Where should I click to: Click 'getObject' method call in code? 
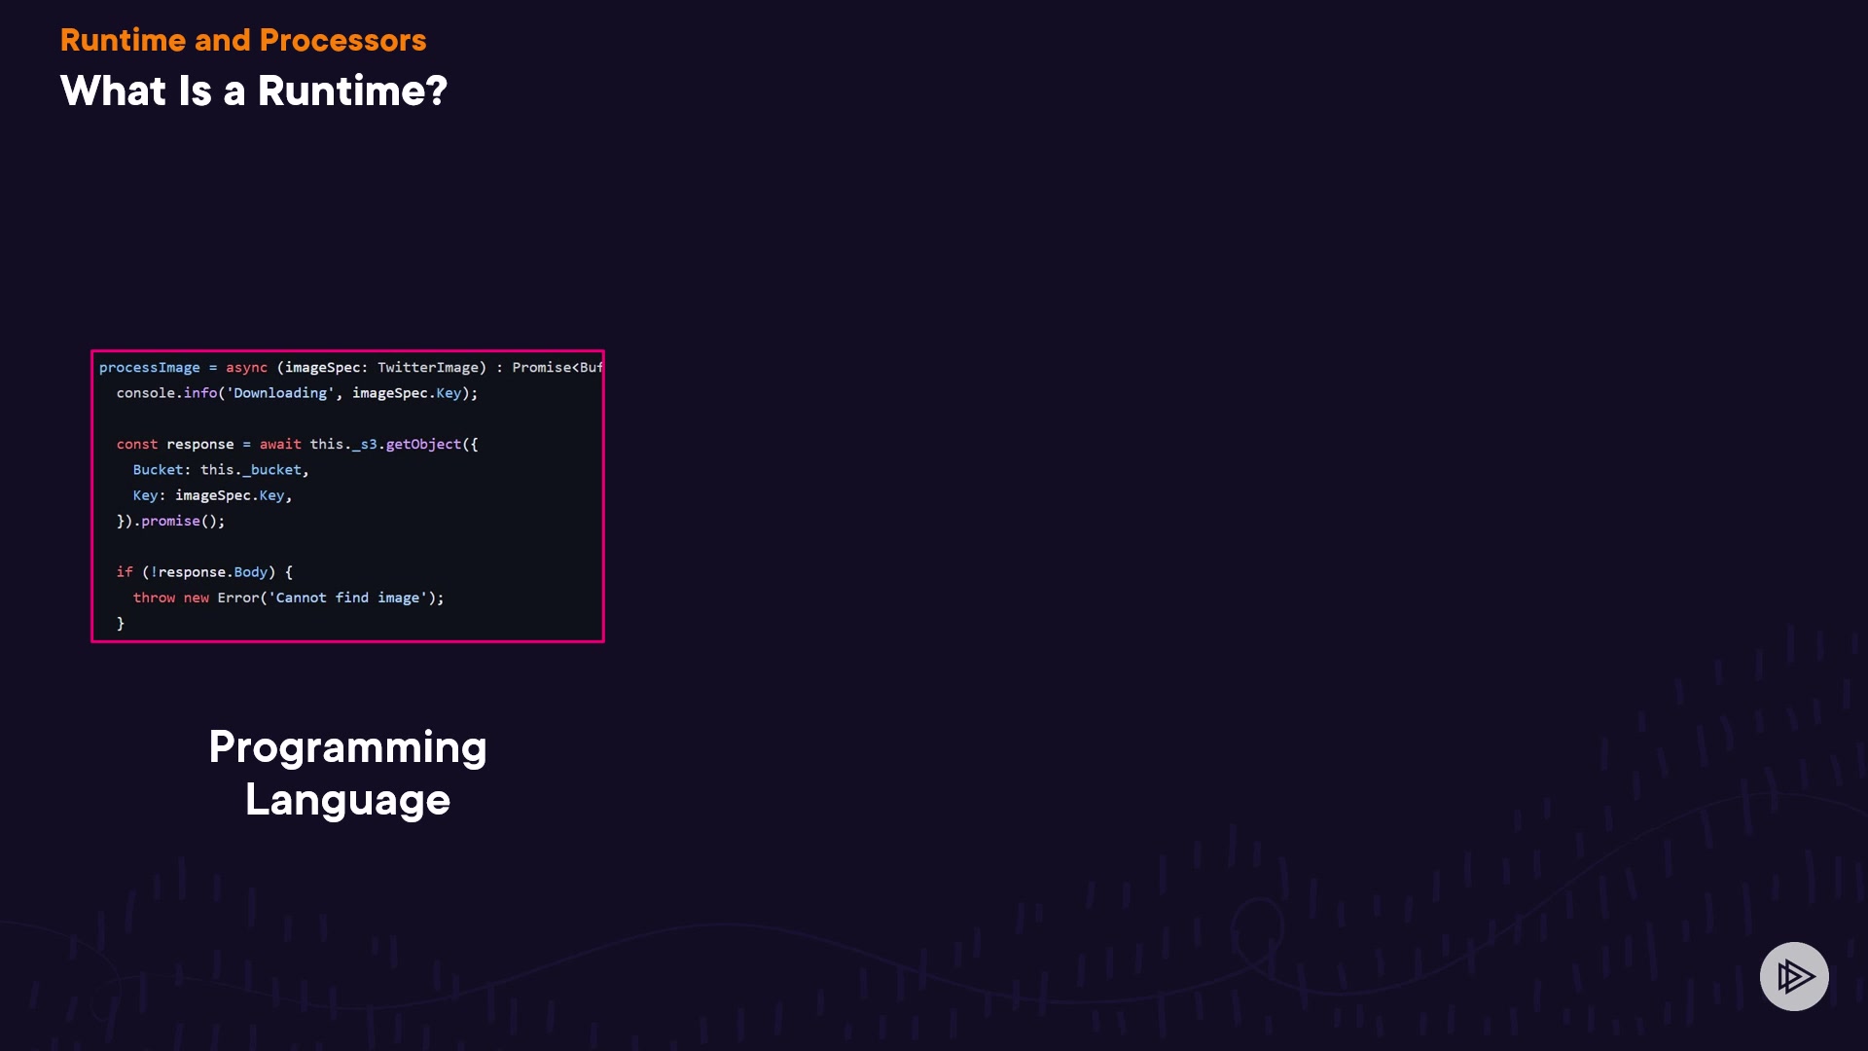tap(423, 445)
